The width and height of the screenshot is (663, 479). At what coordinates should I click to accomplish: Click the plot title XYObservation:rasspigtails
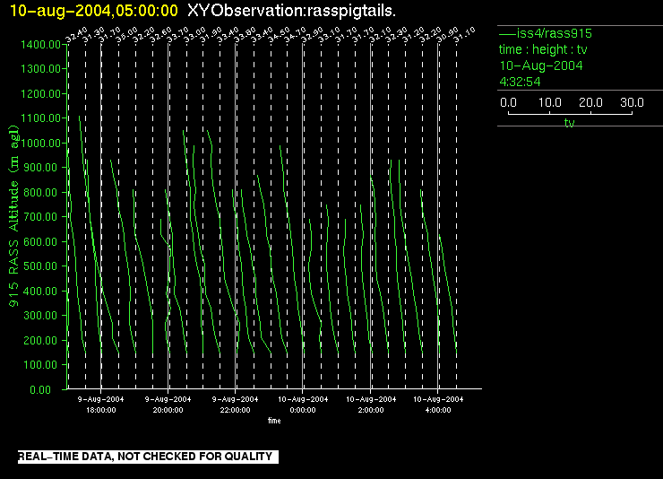(x=292, y=10)
